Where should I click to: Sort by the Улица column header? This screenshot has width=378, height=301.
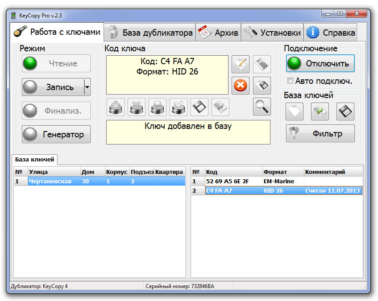[x=54, y=172]
